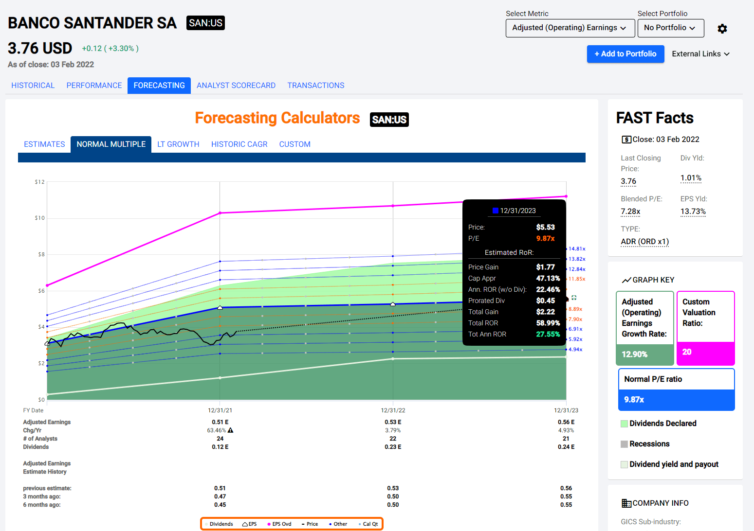Select the NORMAL MULTIPLE calculator tab
This screenshot has width=754, height=531.
click(111, 144)
